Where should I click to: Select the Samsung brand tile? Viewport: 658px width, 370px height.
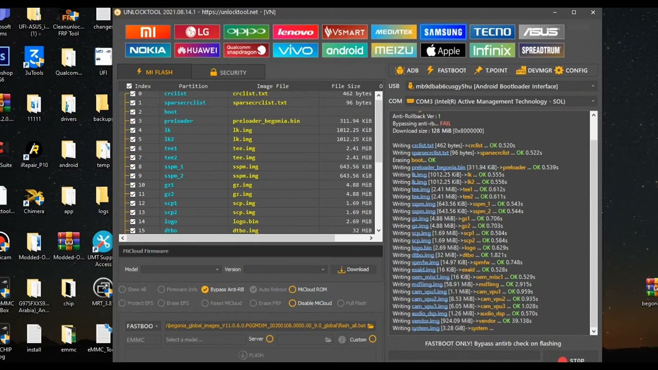pyautogui.click(x=443, y=32)
